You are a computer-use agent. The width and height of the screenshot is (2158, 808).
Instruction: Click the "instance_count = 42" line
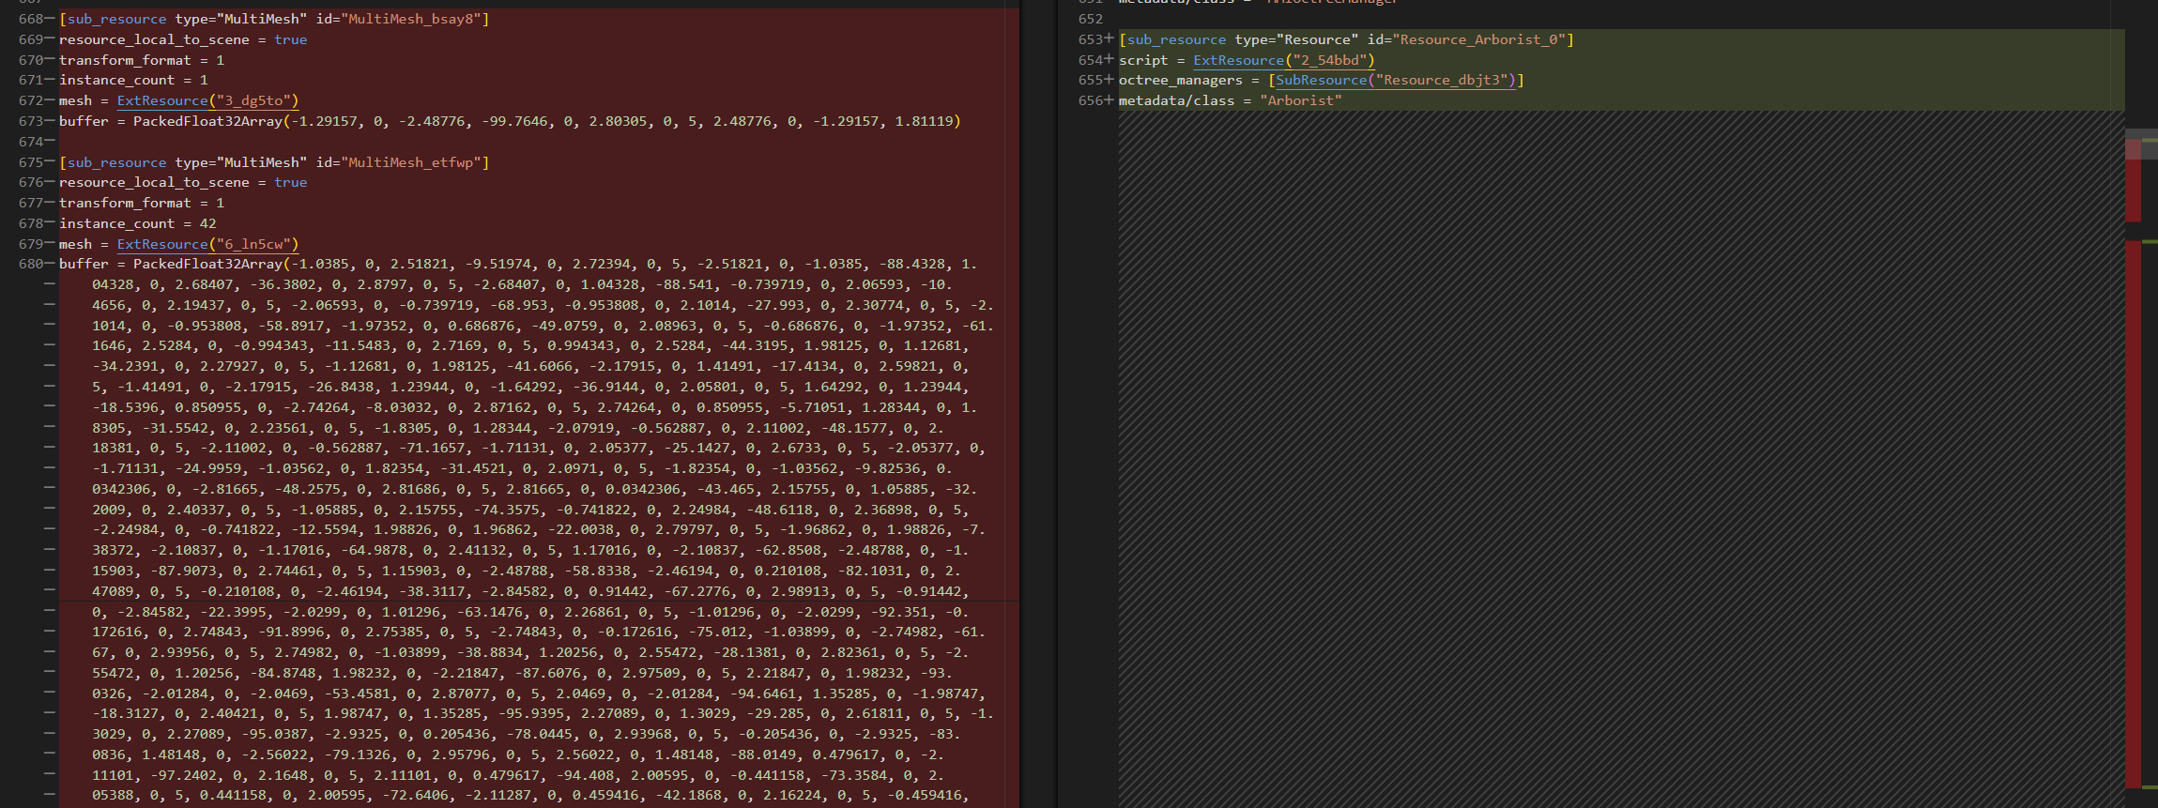(138, 223)
